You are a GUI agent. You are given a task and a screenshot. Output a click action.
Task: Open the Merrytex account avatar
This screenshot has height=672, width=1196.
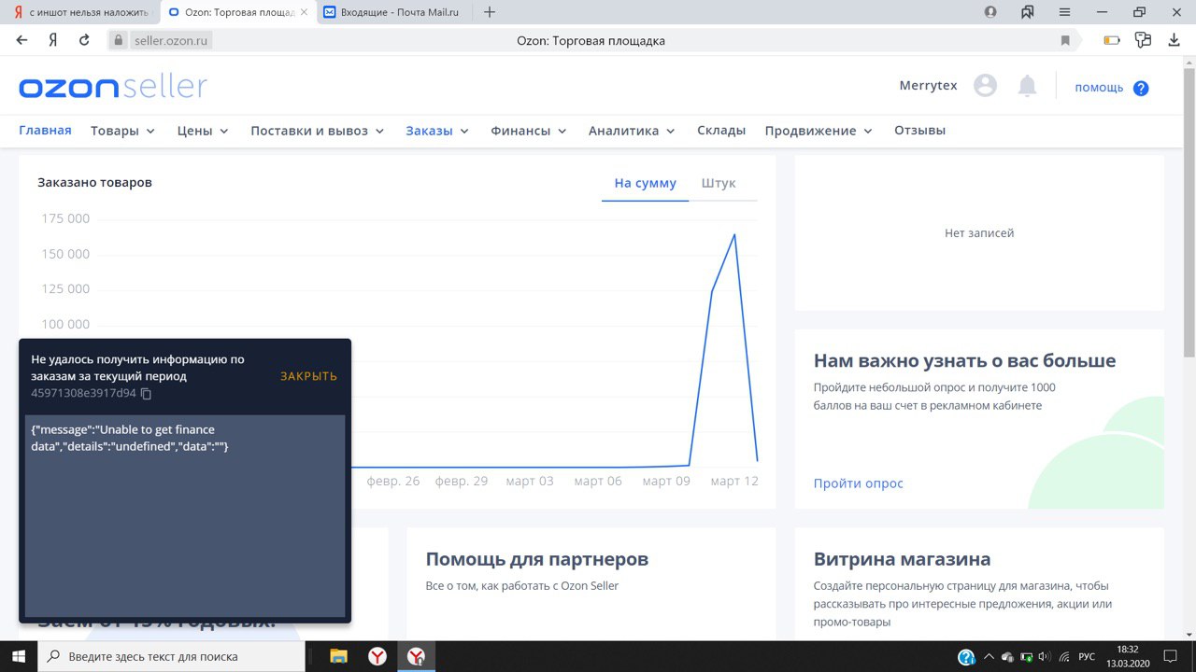click(985, 86)
